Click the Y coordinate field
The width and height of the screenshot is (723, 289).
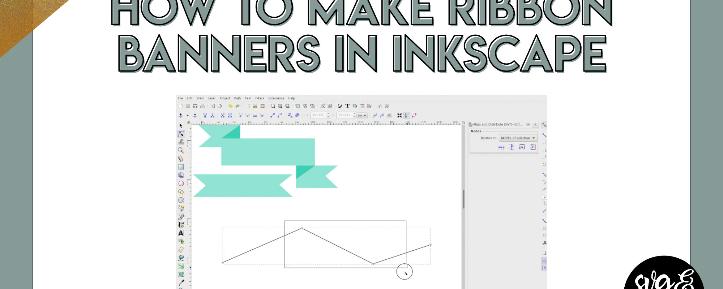coord(346,115)
